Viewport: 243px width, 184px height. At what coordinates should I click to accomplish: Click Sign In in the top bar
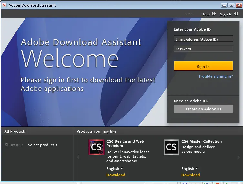point(226,14)
